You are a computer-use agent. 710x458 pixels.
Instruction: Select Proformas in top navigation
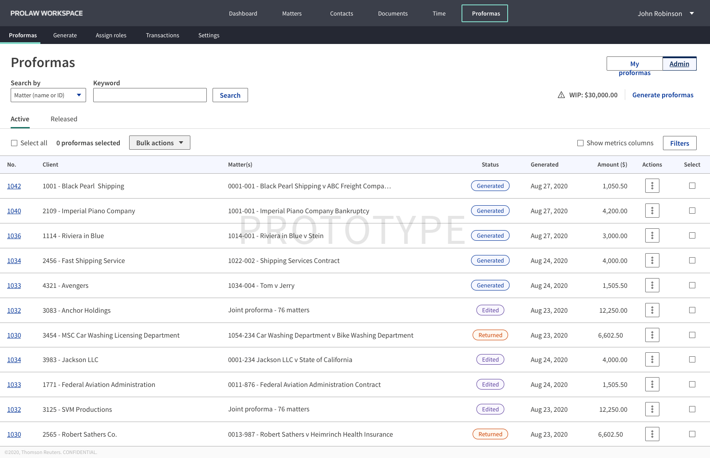[485, 13]
